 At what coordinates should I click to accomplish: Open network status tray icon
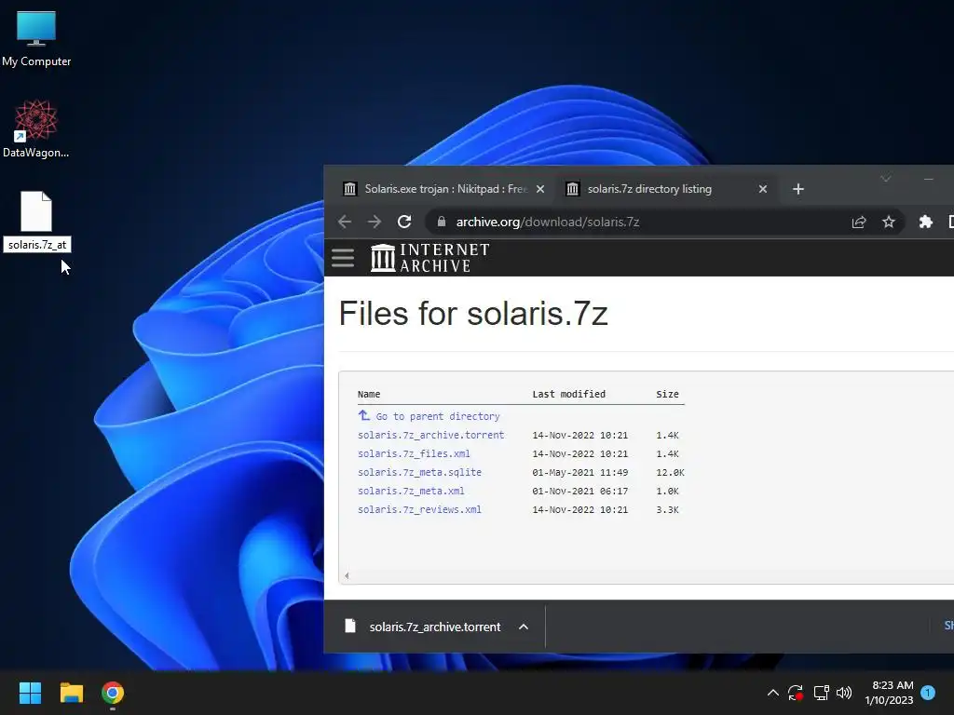(x=822, y=693)
